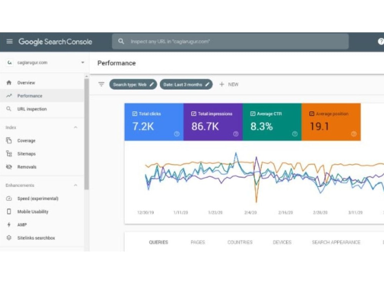Open help icon on Average CTR card
The image size is (384, 288).
tap(295, 134)
